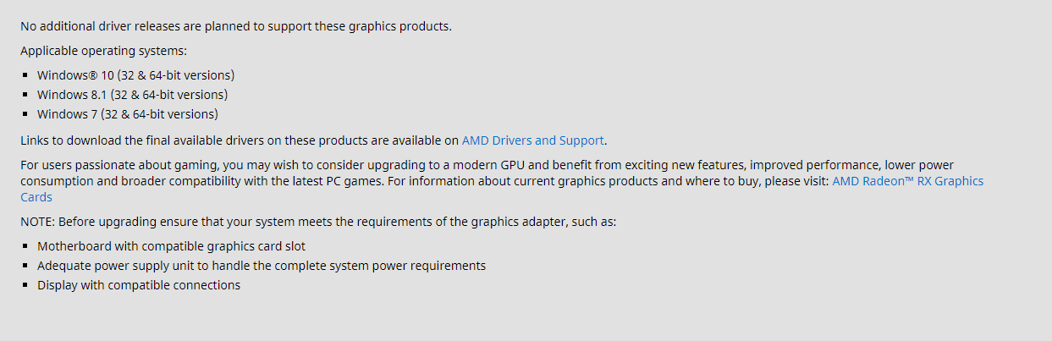The width and height of the screenshot is (1052, 341).
Task: Click the bullet marker beside Motherboard item
Action: (26, 246)
